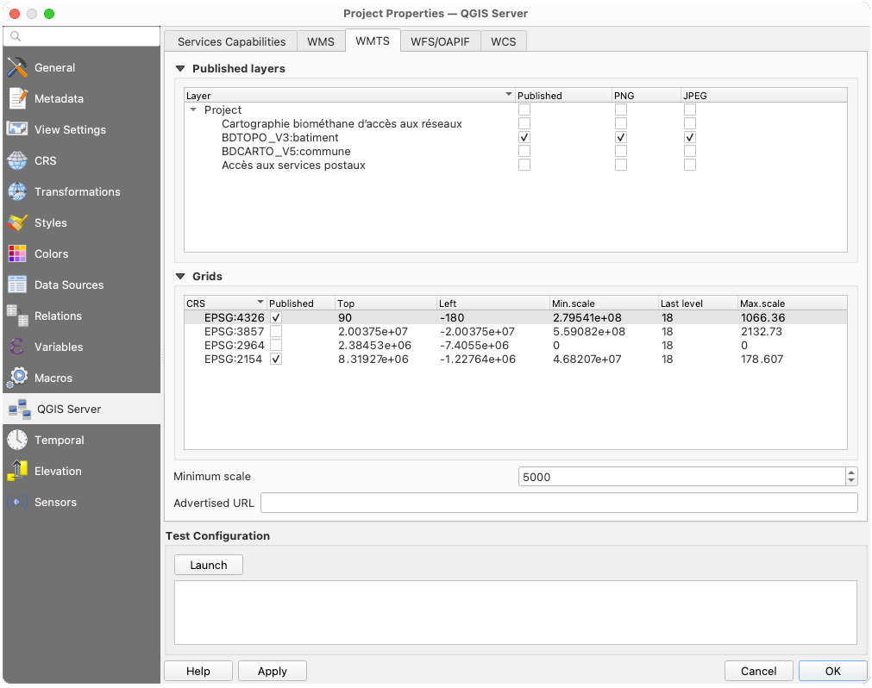Collapse the Grids section triangle
This screenshot has height=688, width=872.
tap(180, 277)
